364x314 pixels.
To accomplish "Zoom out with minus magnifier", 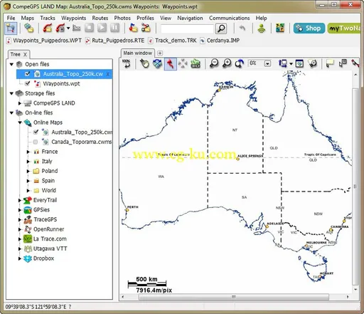I will click(x=214, y=63).
